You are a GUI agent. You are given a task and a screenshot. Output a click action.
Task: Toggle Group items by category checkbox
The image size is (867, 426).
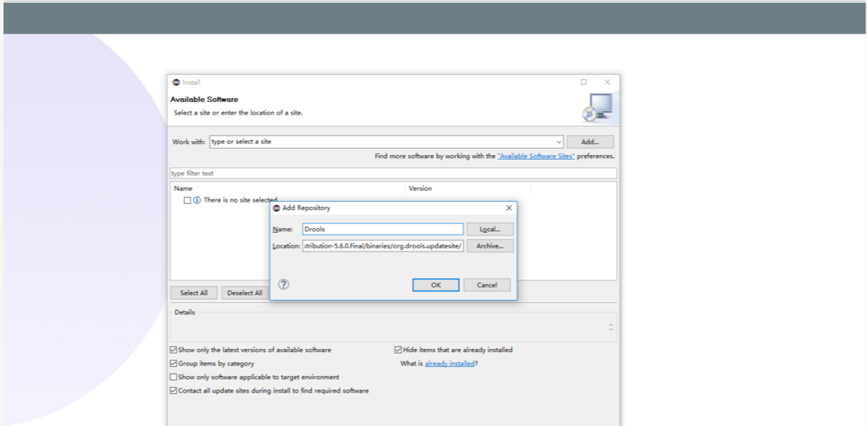[174, 364]
